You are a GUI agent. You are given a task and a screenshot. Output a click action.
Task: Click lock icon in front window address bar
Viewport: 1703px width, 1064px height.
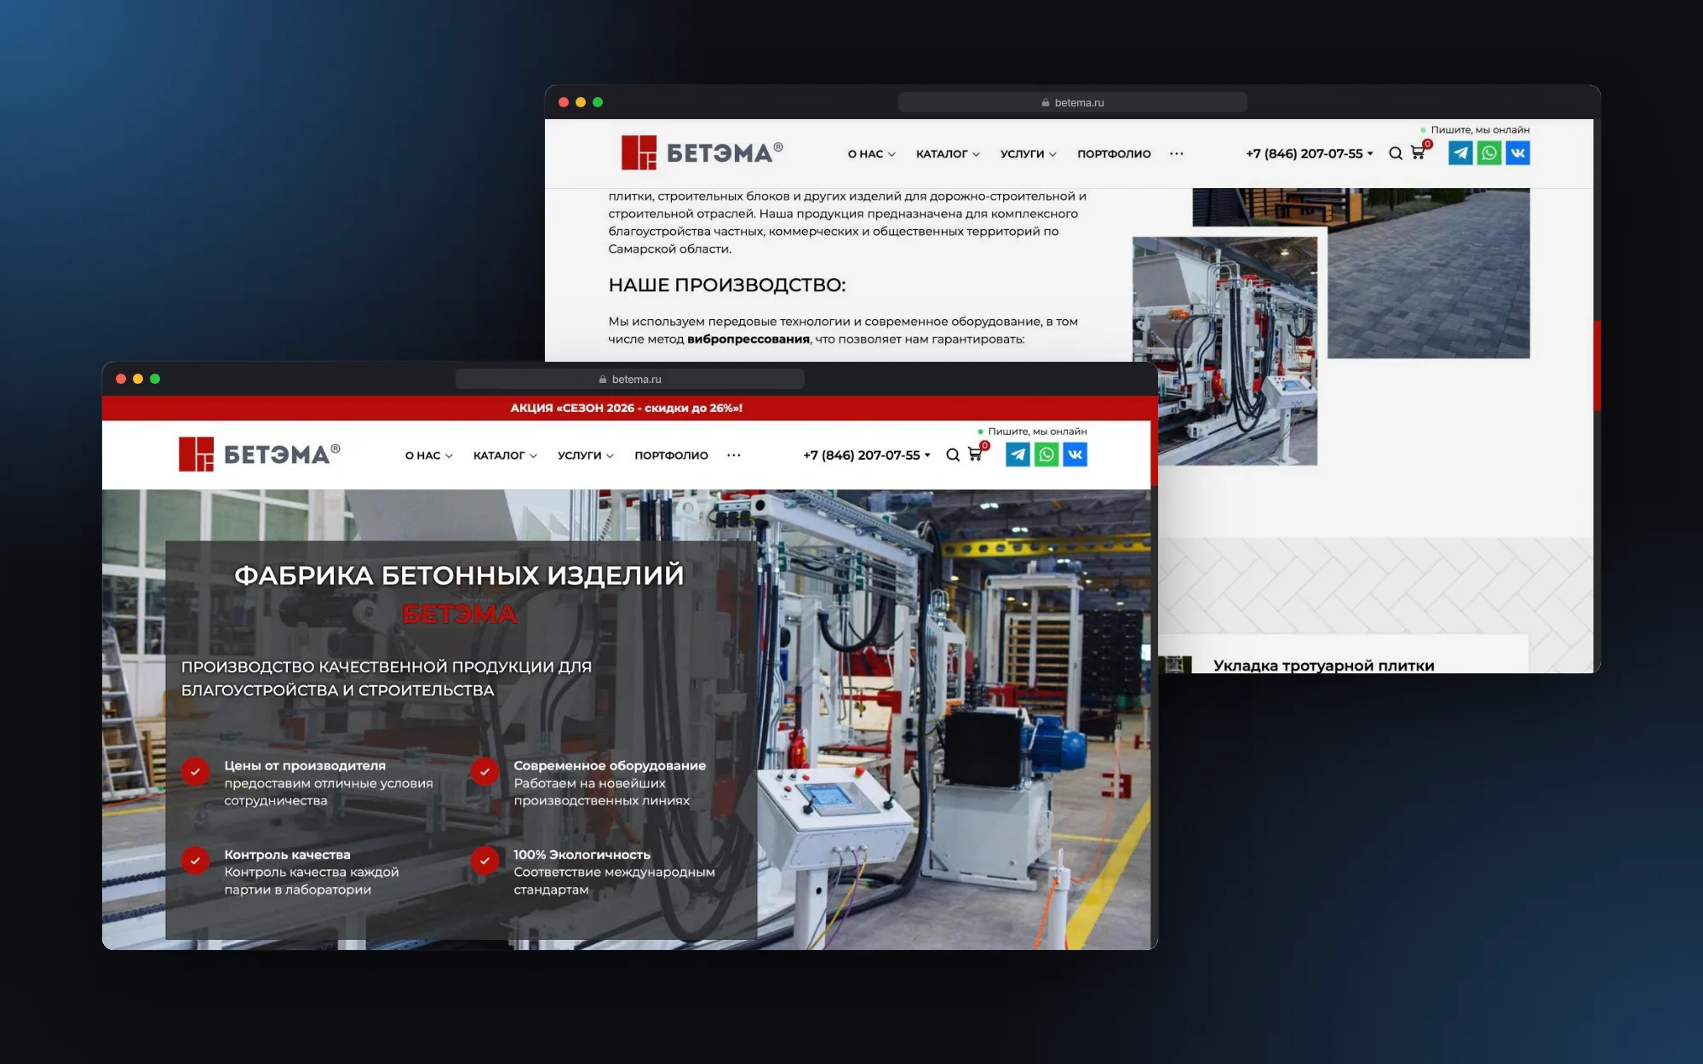coord(603,380)
